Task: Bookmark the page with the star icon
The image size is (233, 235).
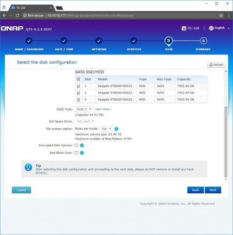Action: coord(221,16)
